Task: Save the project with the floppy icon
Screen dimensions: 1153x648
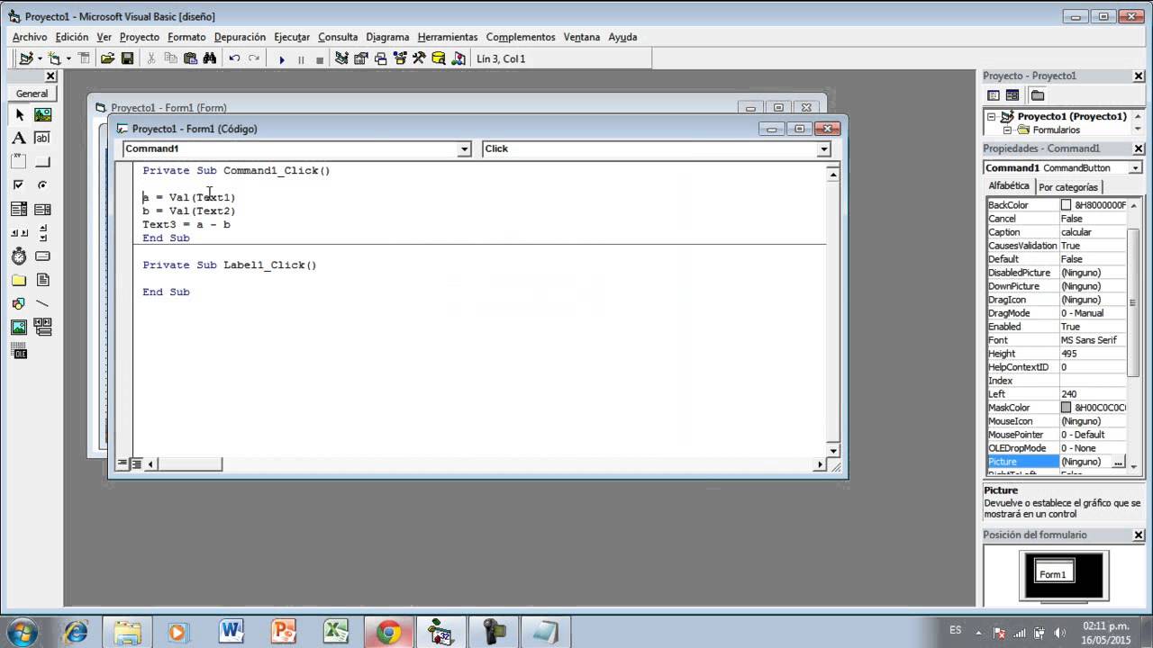Action: (x=127, y=58)
